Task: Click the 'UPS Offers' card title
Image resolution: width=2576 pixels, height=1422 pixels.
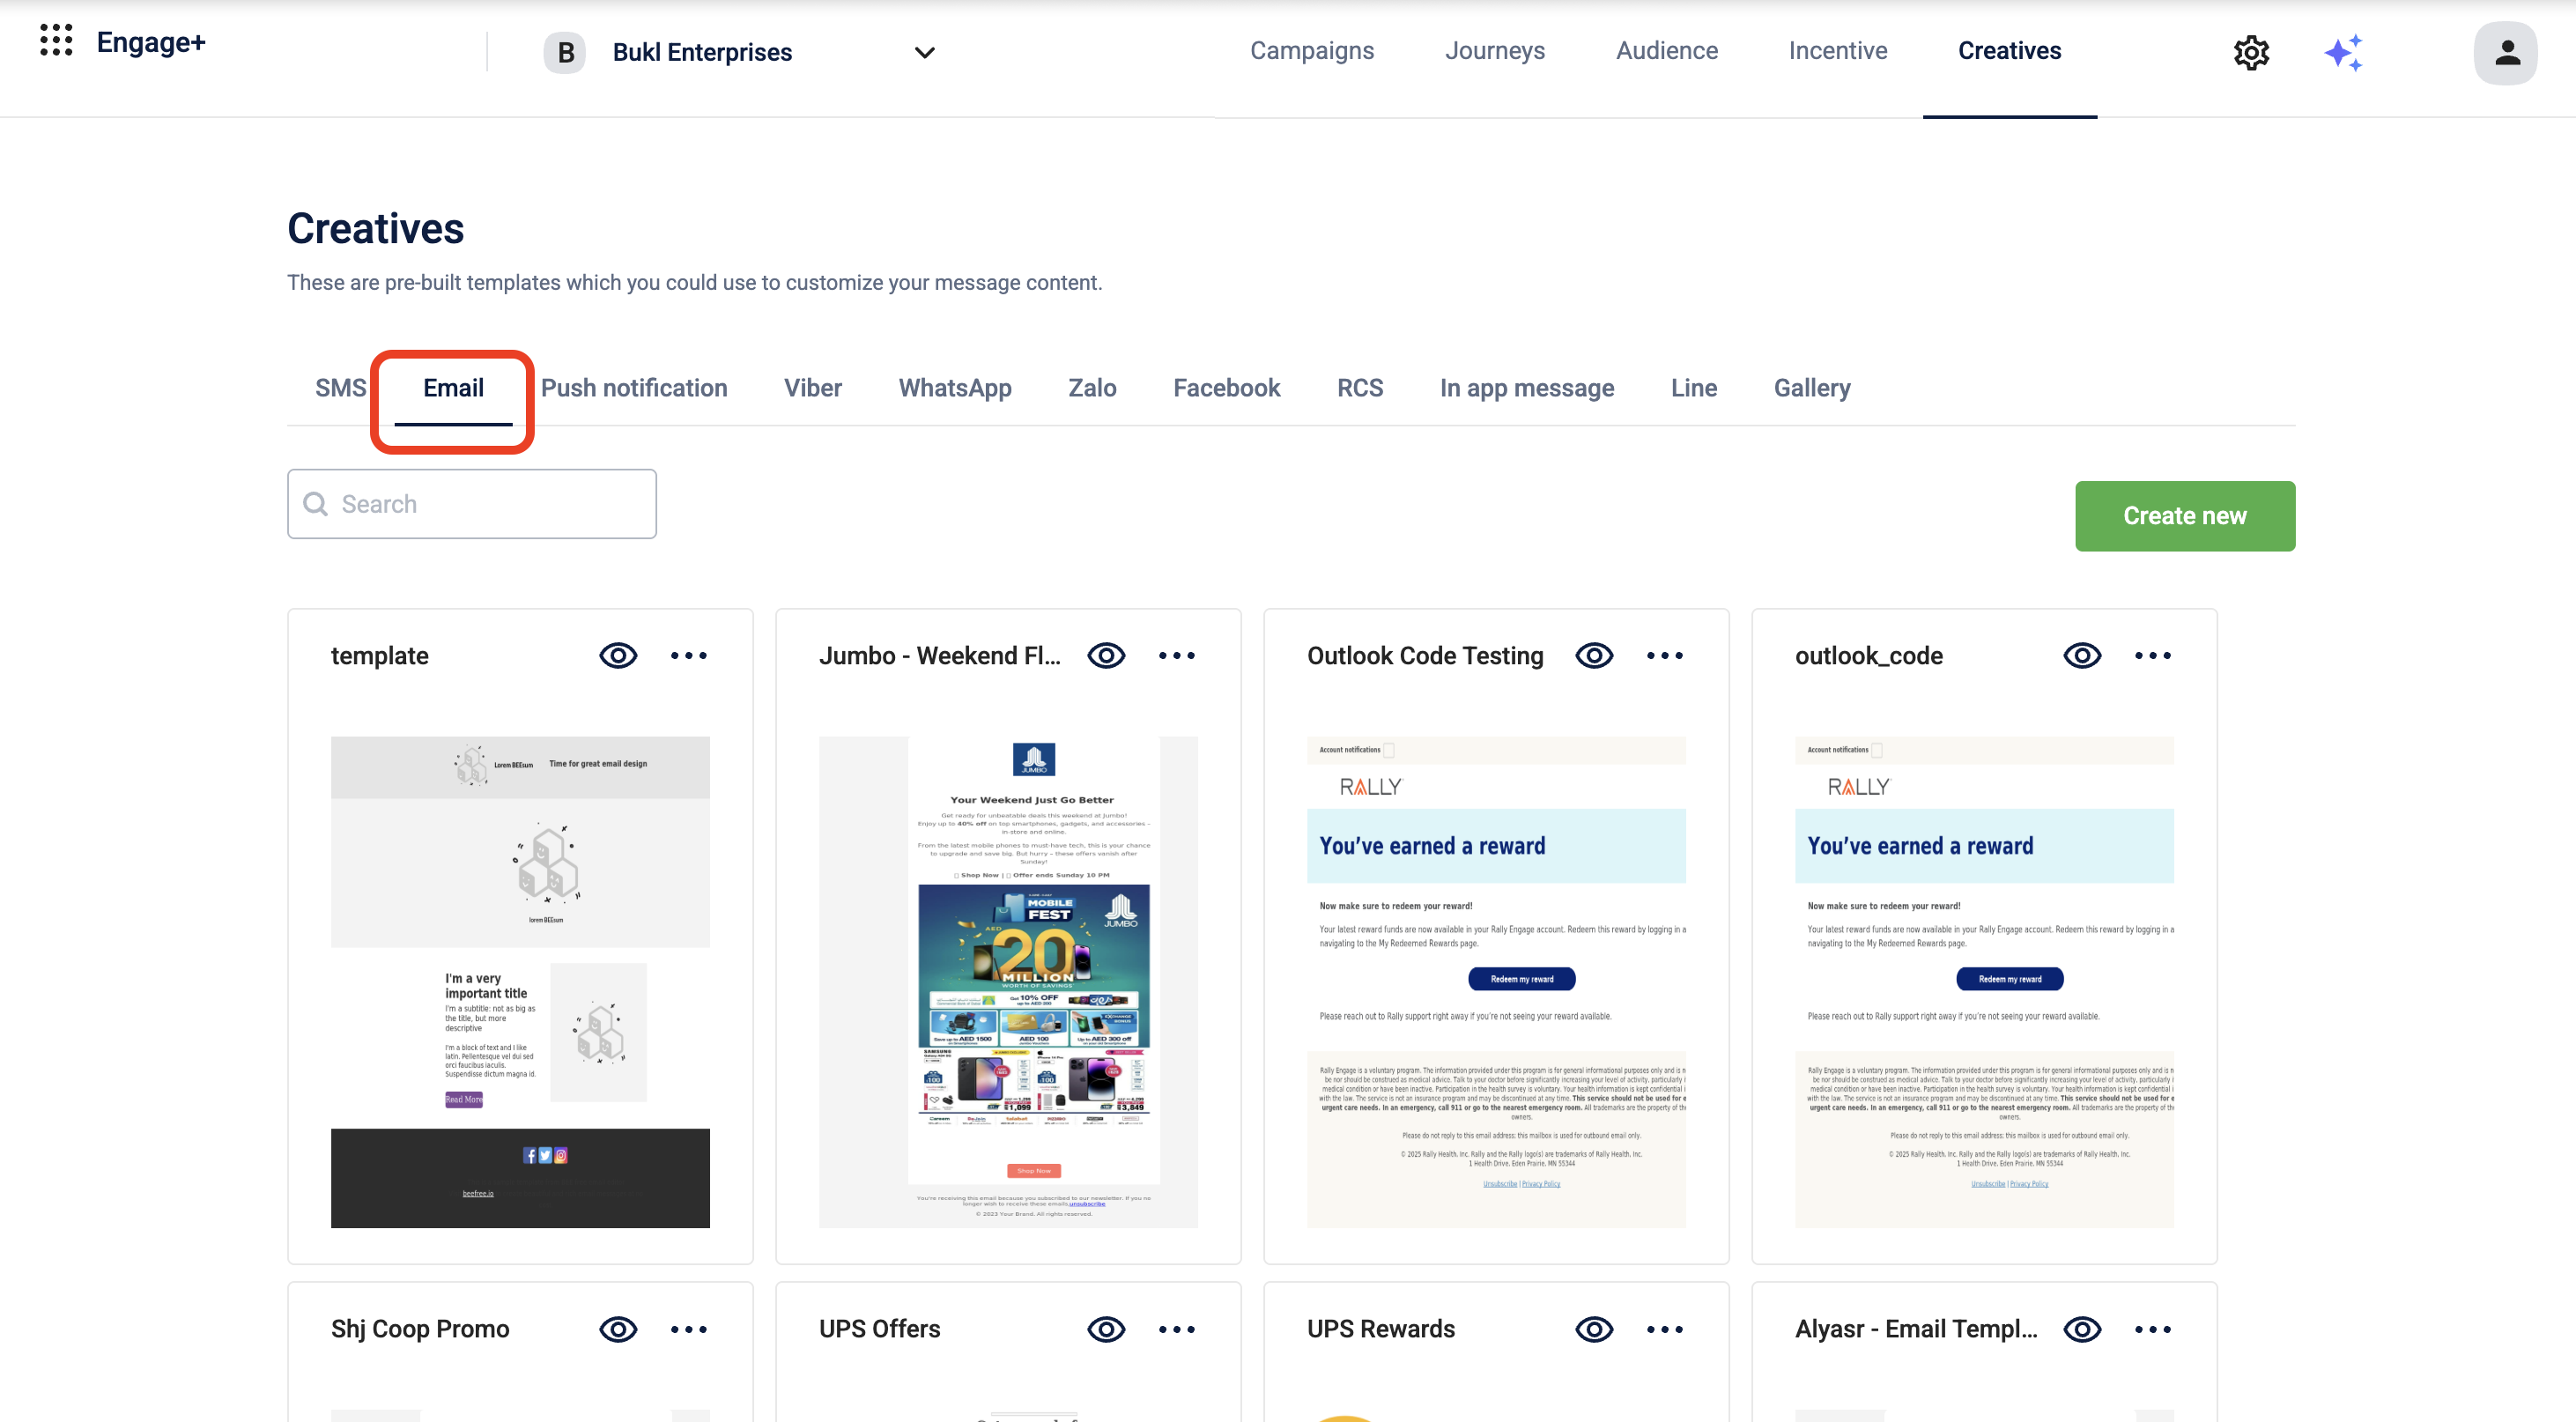Action: tap(879, 1329)
